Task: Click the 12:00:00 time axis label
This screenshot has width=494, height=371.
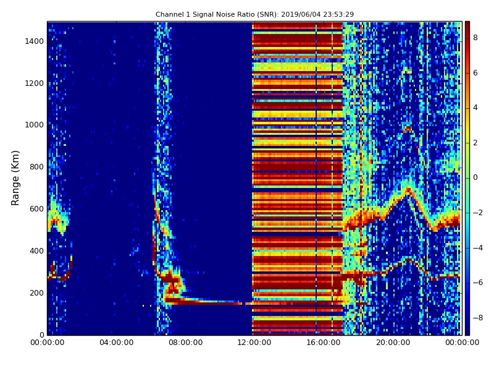Action: 254,343
